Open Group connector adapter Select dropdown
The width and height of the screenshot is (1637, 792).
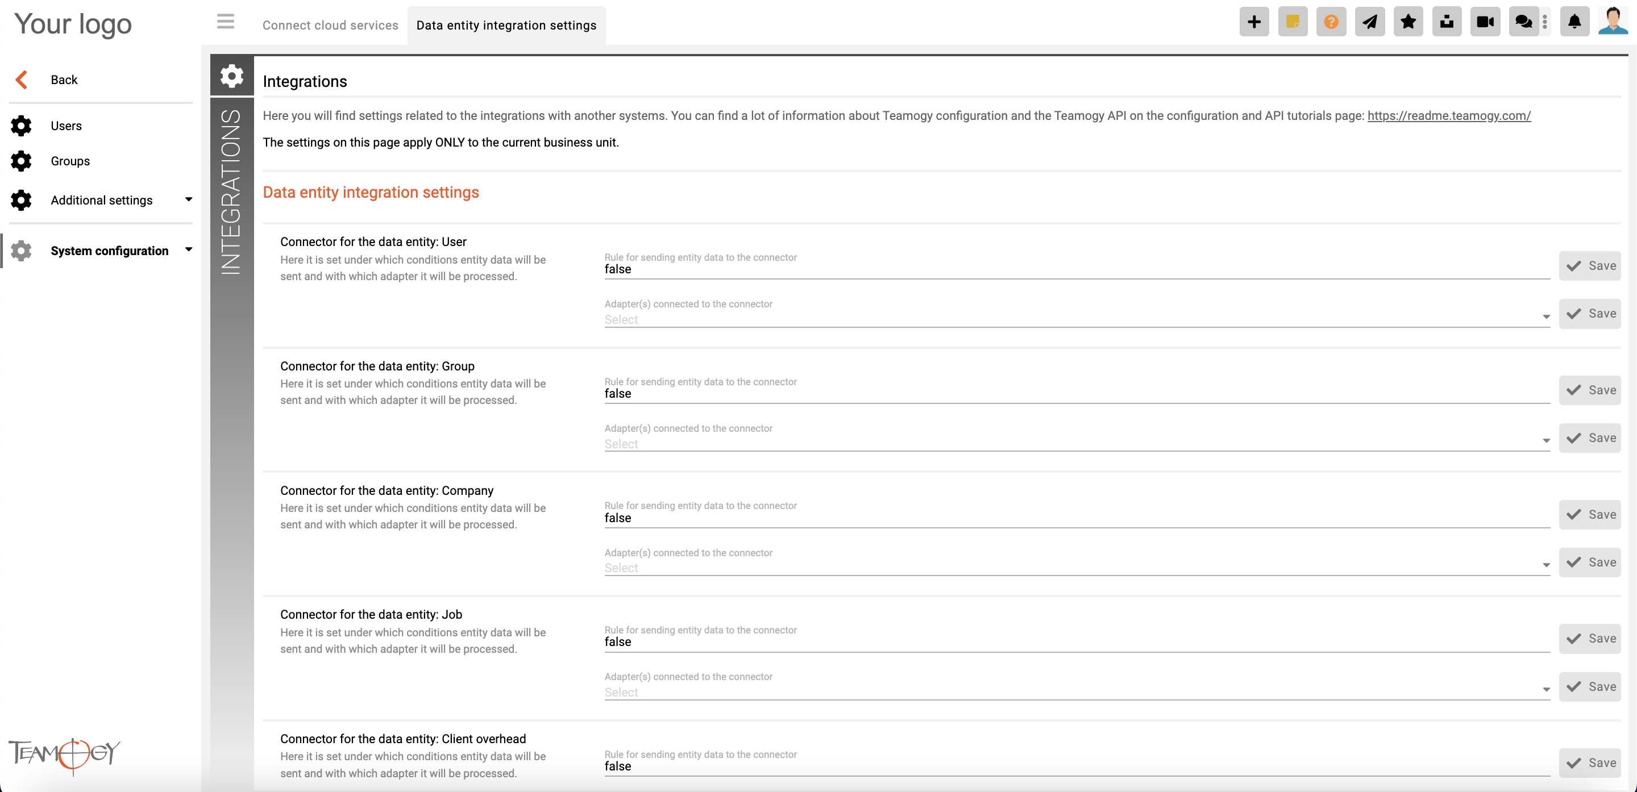pyautogui.click(x=1077, y=444)
